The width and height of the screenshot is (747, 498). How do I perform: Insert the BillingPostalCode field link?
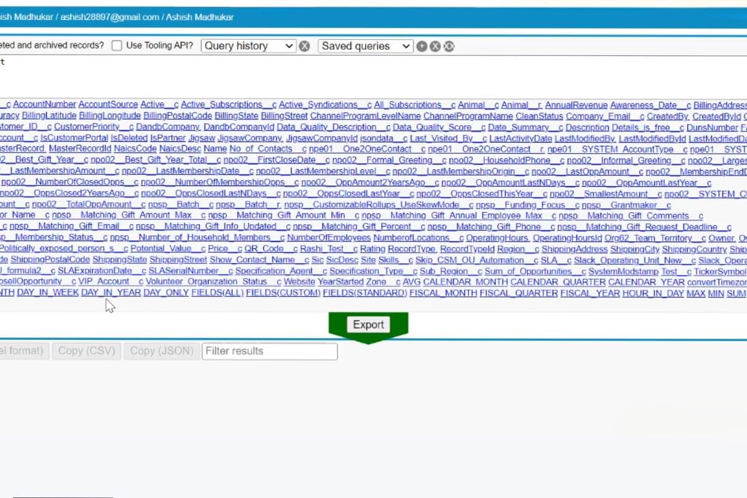click(178, 116)
